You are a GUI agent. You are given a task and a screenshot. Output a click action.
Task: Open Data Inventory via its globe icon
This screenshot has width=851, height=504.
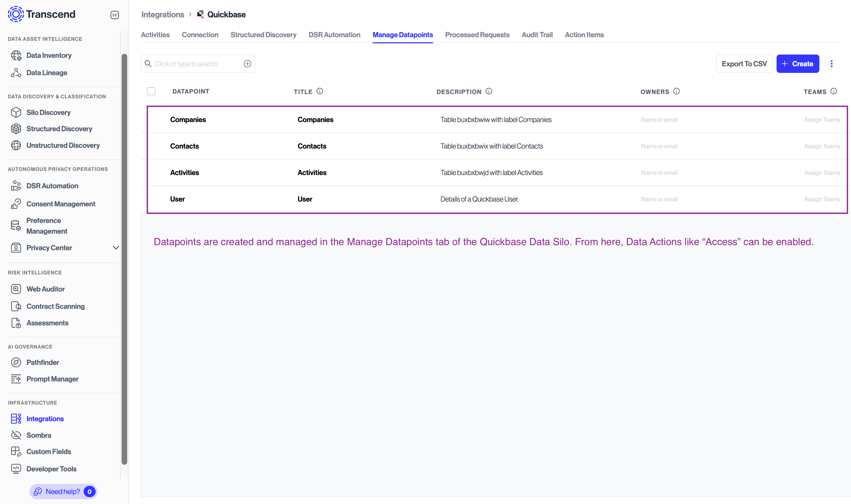(16, 55)
